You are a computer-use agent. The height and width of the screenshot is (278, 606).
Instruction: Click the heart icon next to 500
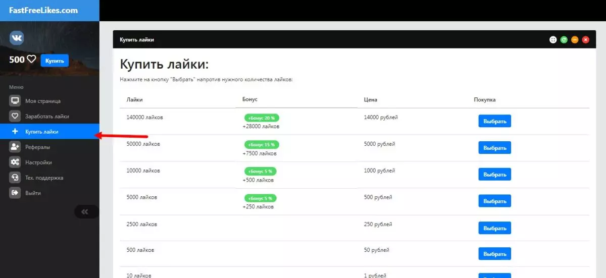point(31,60)
